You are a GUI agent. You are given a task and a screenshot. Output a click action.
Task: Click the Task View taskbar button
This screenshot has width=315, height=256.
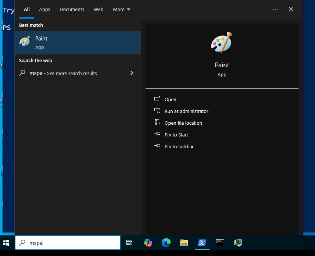tap(129, 243)
